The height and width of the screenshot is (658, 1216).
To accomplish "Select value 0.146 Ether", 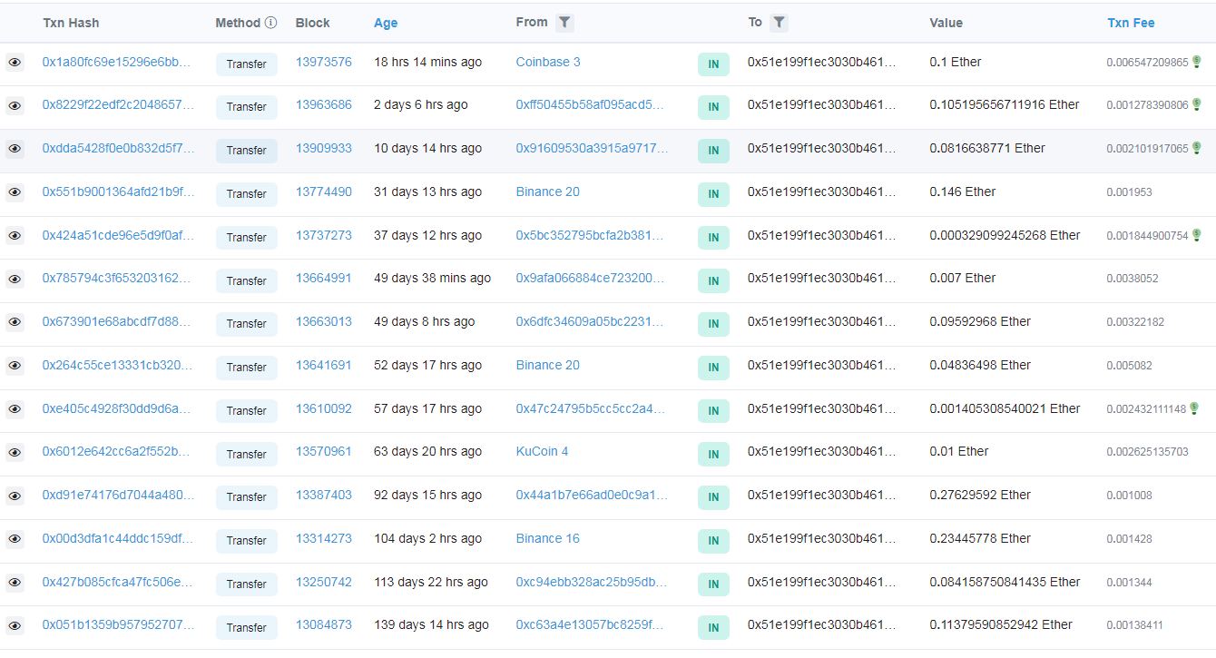I will pos(963,192).
